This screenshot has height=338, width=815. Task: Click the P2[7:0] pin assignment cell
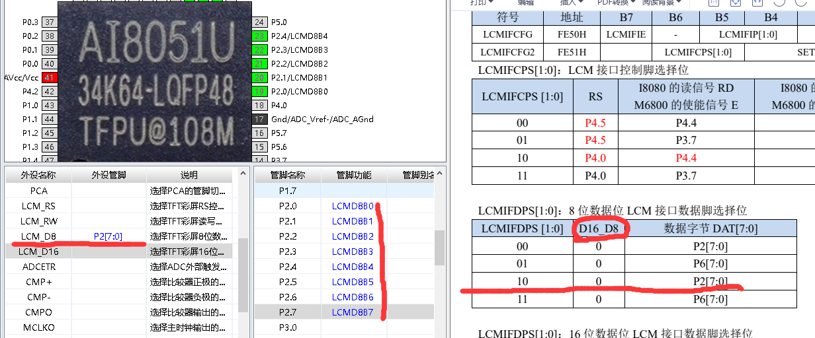(108, 236)
